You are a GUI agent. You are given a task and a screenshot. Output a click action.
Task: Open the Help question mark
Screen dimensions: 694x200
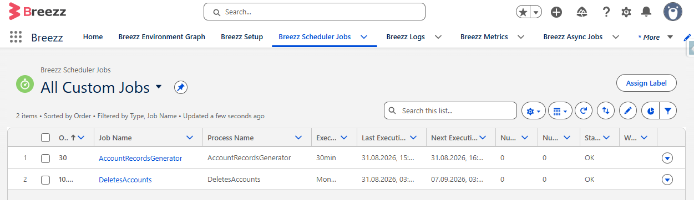(606, 12)
